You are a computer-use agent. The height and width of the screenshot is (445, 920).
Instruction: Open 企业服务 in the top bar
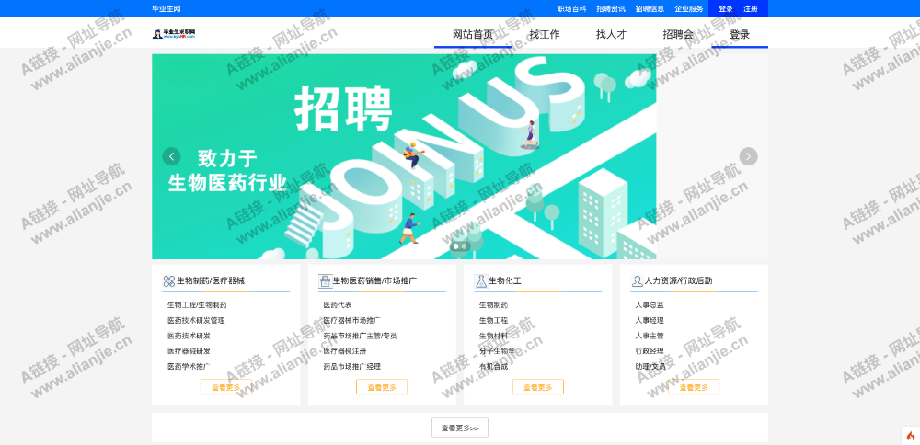pyautogui.click(x=689, y=9)
